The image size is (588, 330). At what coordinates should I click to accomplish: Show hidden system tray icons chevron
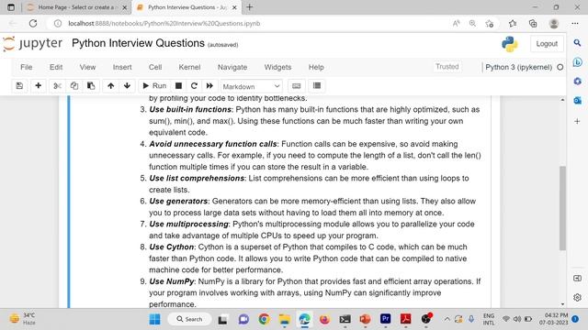click(447, 319)
